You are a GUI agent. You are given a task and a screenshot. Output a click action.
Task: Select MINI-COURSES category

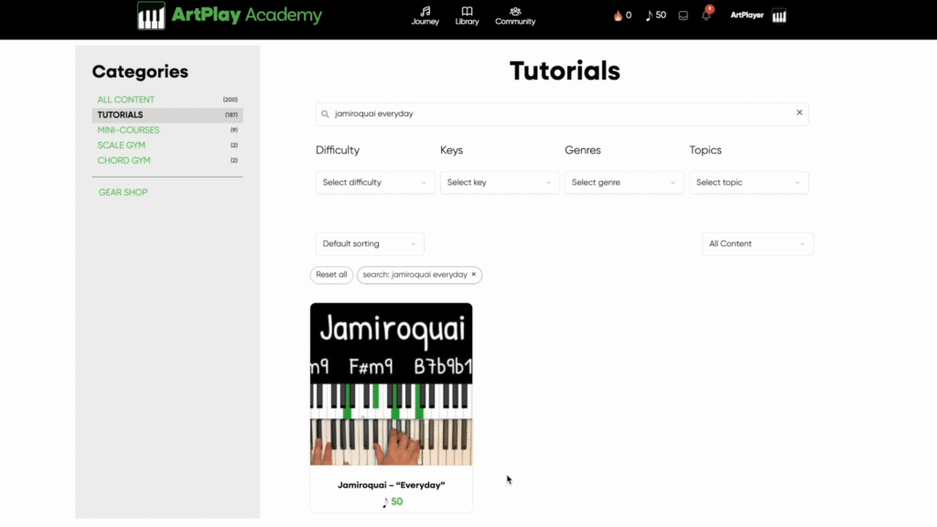click(x=128, y=130)
